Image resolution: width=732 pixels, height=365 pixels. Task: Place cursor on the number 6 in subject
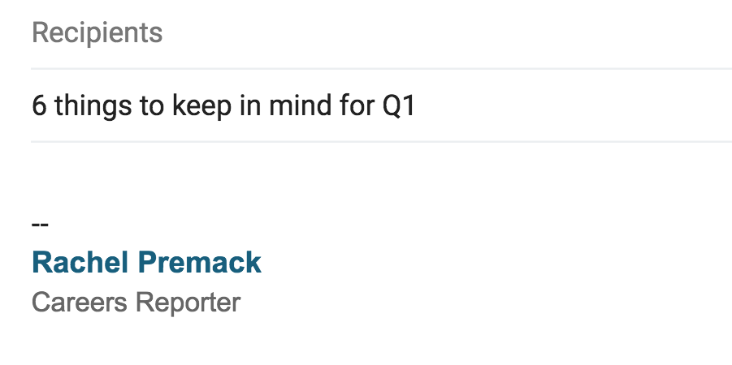pyautogui.click(x=39, y=106)
